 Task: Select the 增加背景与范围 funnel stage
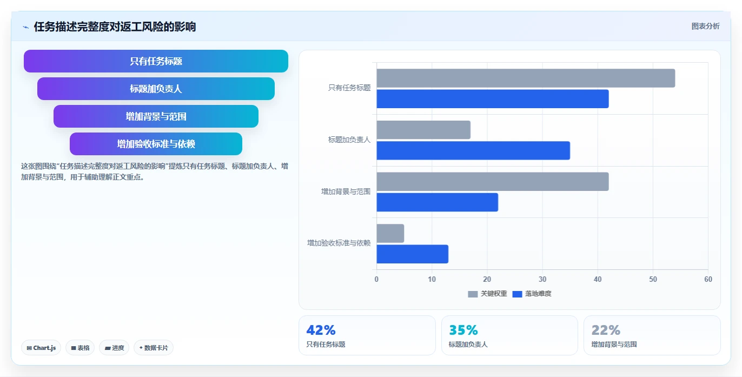[x=156, y=116]
